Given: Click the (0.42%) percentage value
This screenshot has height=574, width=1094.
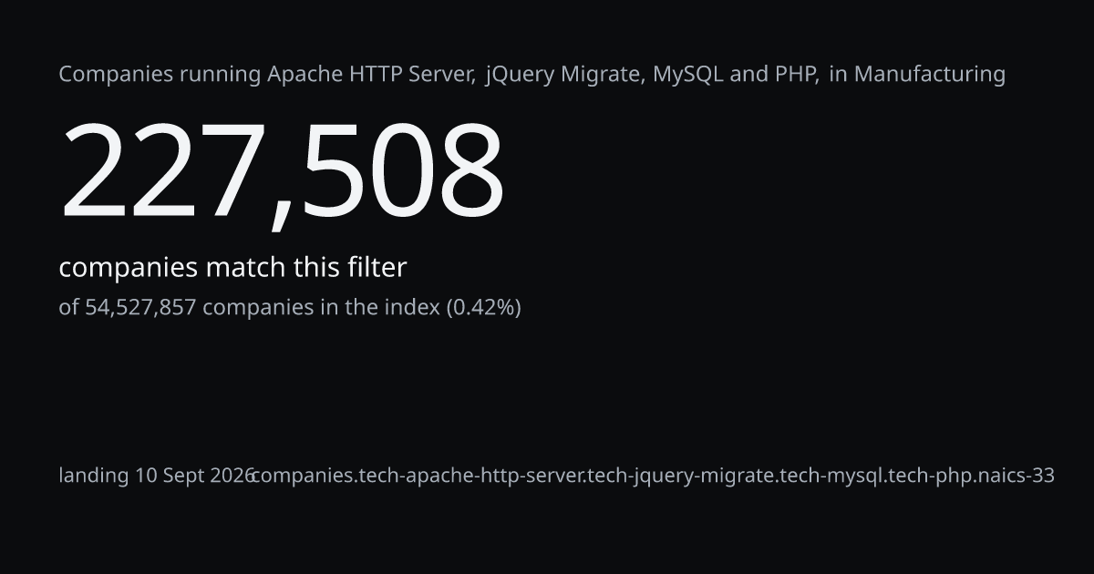Looking at the screenshot, I should click(x=483, y=308).
